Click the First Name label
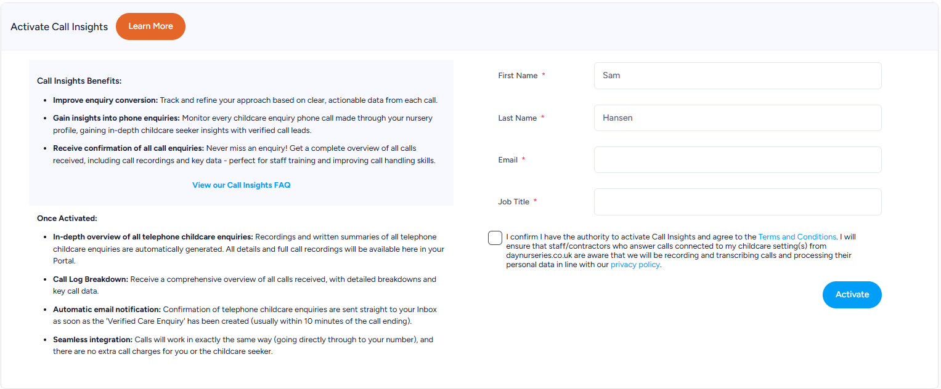The image size is (941, 389). [x=518, y=76]
